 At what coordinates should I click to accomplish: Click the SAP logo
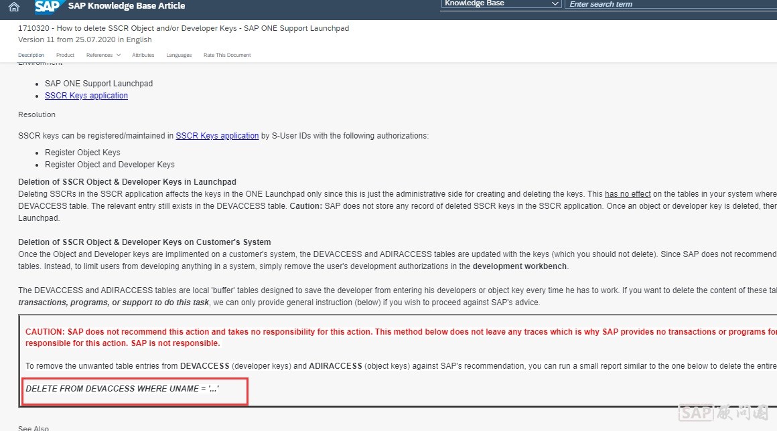(48, 7)
